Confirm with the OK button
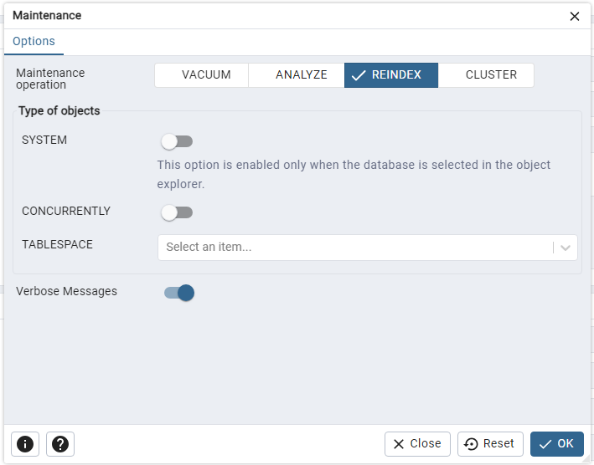Screen dimensions: 594x465 tap(557, 444)
